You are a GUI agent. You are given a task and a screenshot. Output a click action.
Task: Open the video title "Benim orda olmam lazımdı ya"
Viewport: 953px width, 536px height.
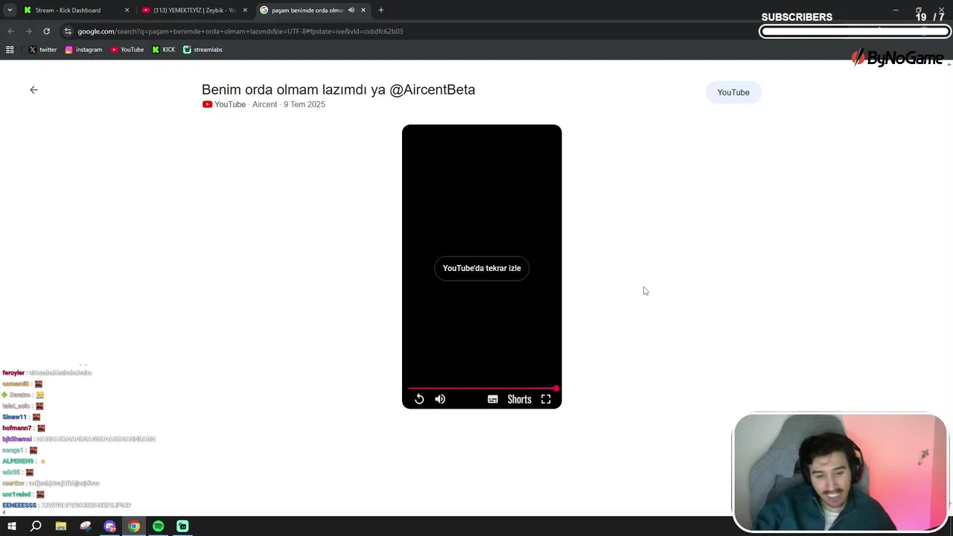[293, 89]
